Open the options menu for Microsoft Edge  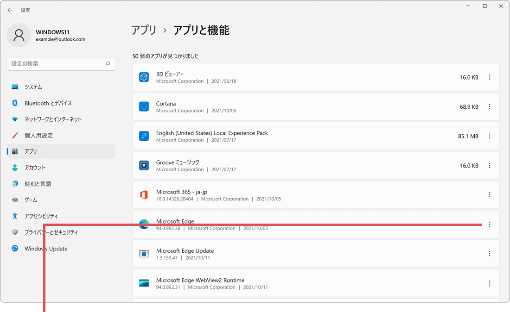[490, 224]
